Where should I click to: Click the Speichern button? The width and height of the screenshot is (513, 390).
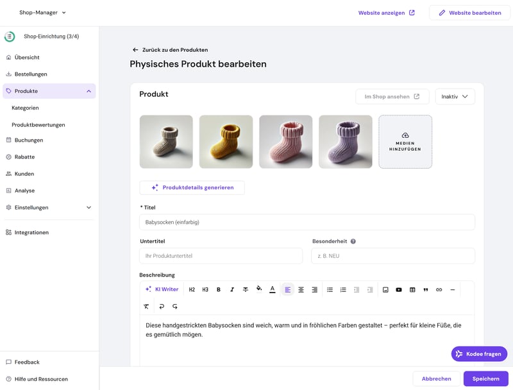(x=485, y=378)
